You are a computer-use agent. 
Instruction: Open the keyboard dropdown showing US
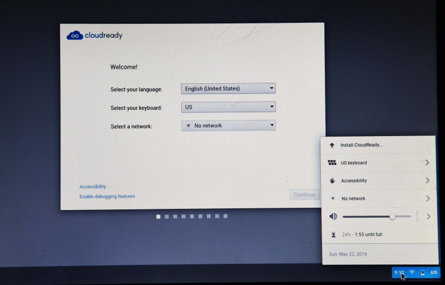[228, 107]
